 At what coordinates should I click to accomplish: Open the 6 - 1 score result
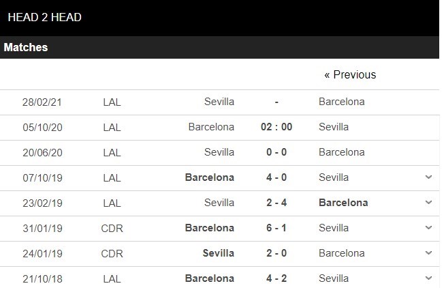pos(276,228)
